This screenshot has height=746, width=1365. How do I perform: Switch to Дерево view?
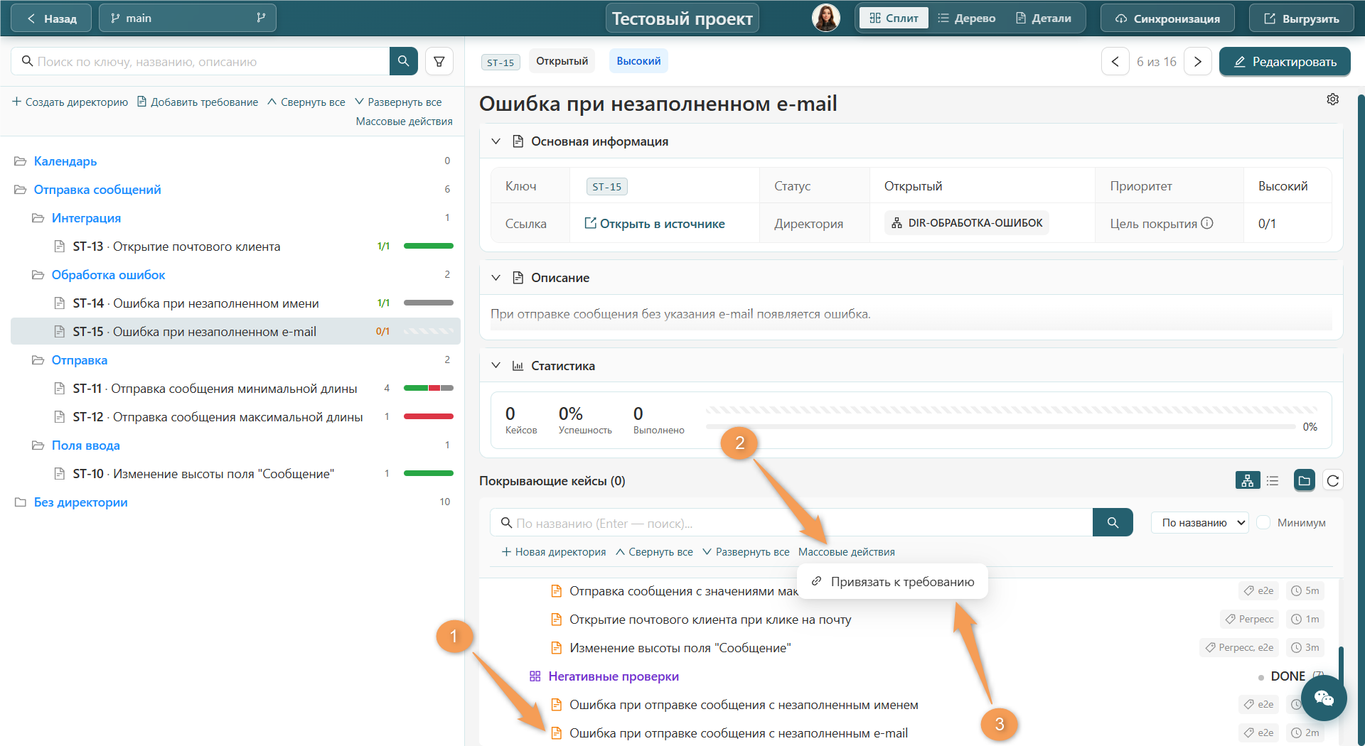(x=966, y=18)
